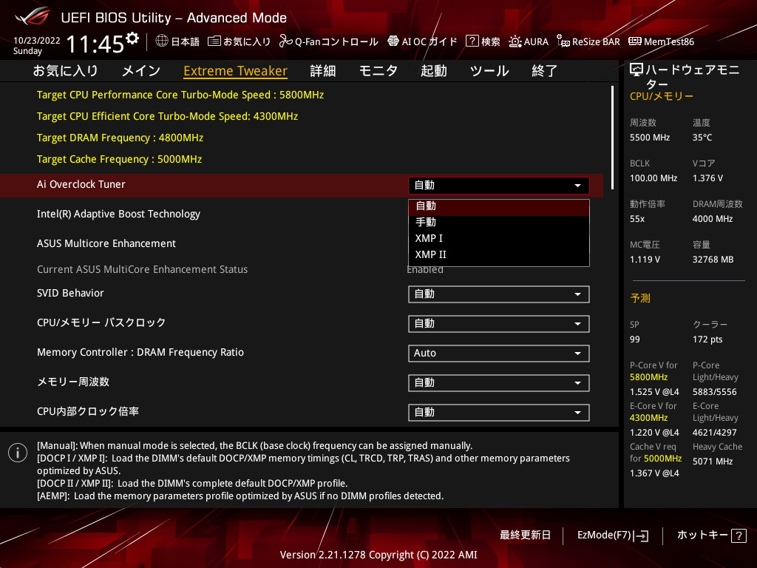Switch to メイン tab

tap(141, 71)
